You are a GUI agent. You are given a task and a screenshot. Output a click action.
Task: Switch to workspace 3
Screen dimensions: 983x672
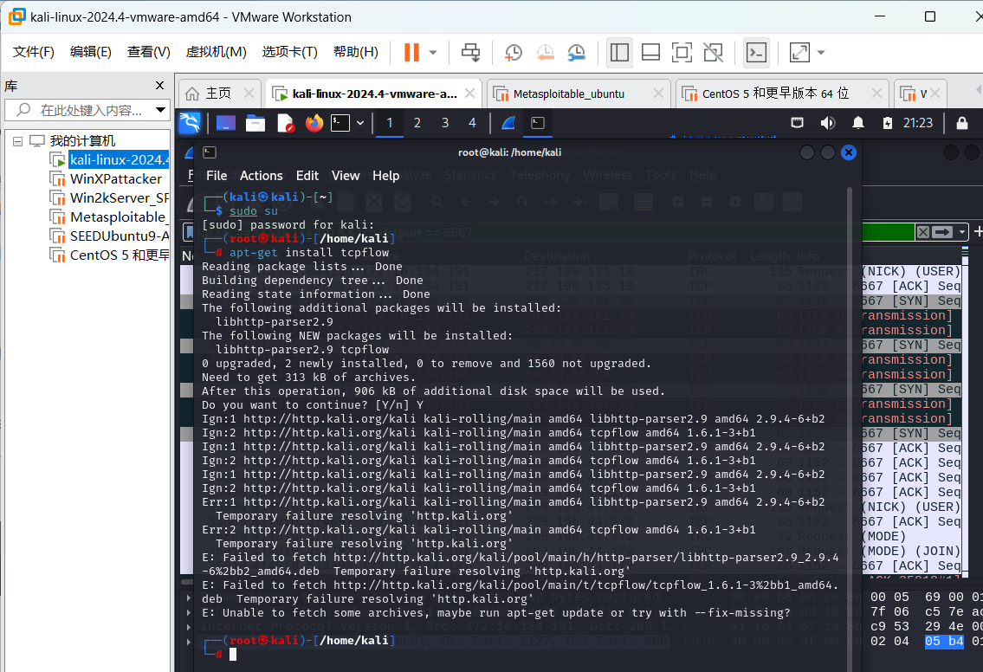(x=445, y=123)
